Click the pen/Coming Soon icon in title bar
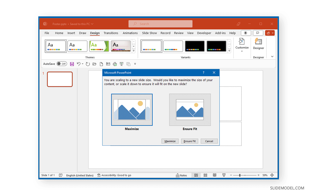 tap(239, 24)
